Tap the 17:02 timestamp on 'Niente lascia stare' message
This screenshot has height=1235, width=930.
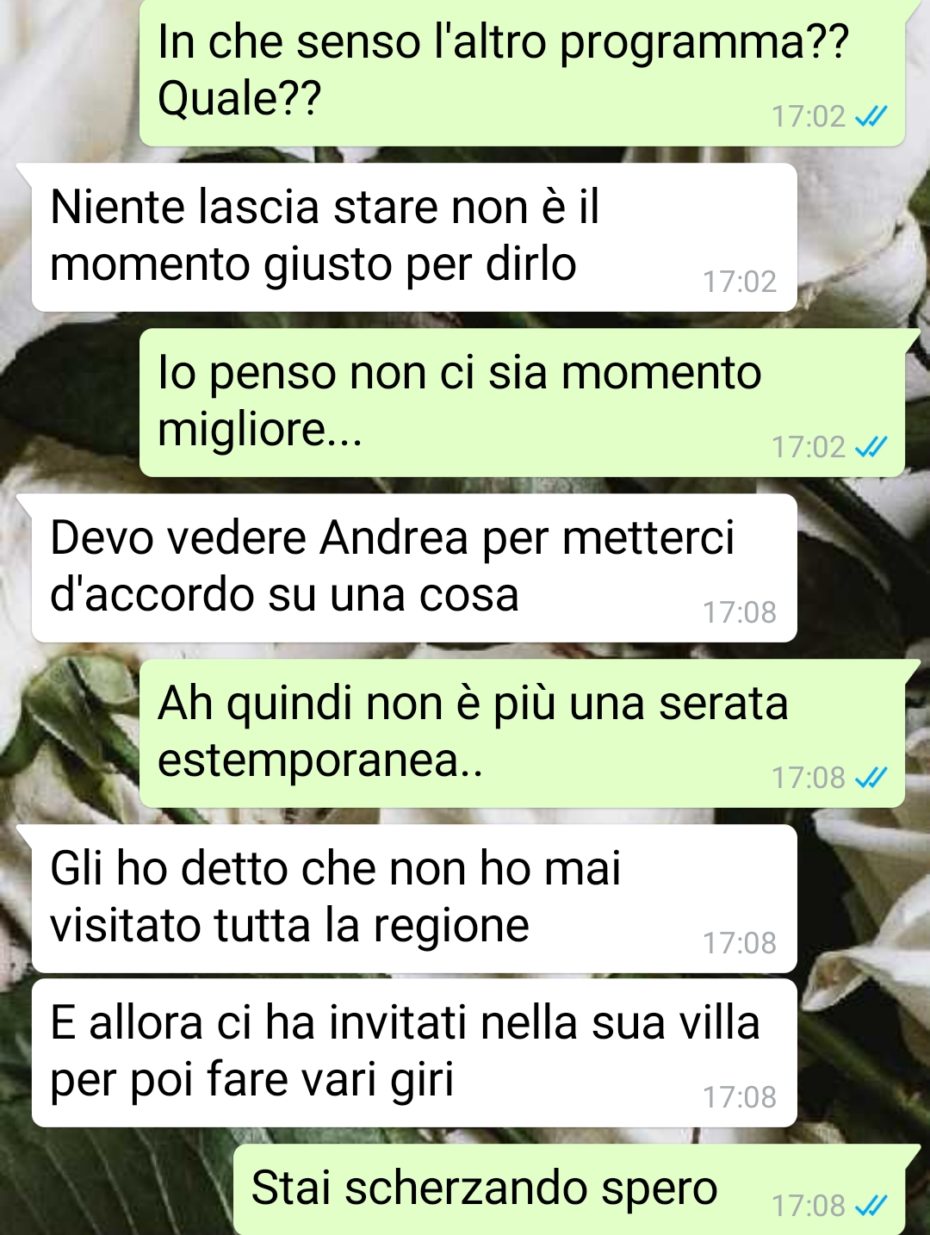[x=739, y=282]
